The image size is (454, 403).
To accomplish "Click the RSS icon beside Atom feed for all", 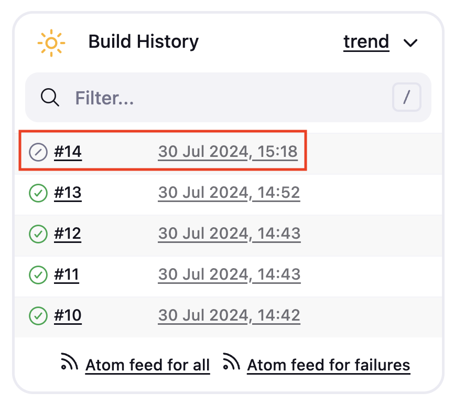I will point(69,362).
